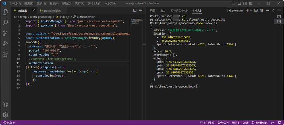
Task: Split the terminal panel
Action: pyautogui.click(x=256, y=10)
